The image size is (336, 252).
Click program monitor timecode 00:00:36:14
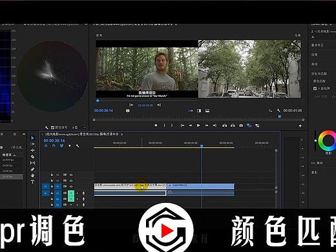pyautogui.click(x=103, y=110)
